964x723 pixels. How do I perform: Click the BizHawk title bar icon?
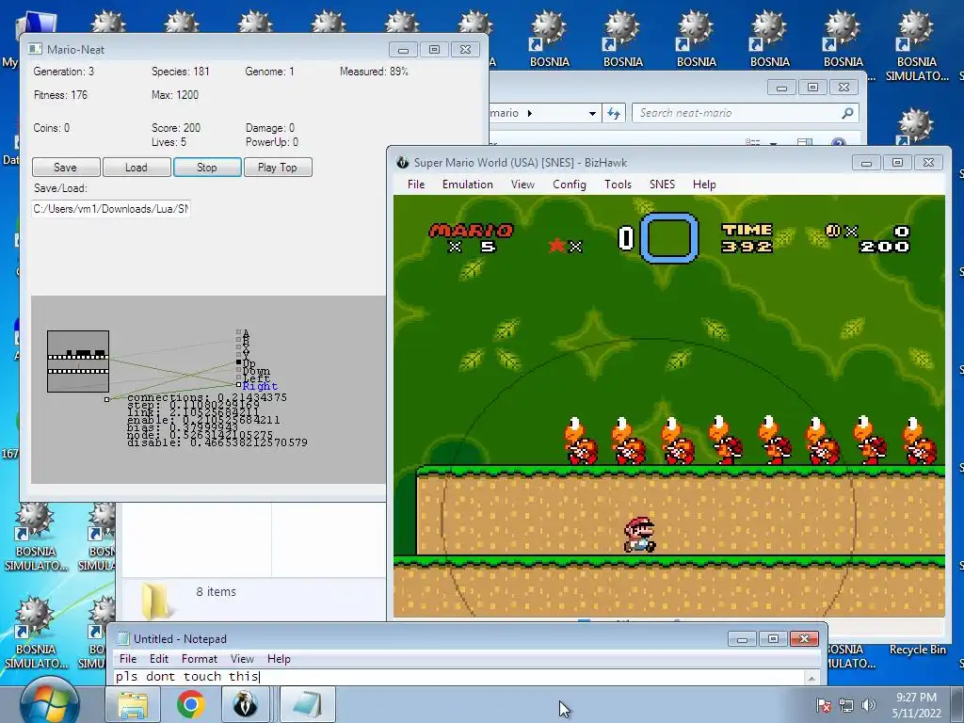click(x=403, y=162)
